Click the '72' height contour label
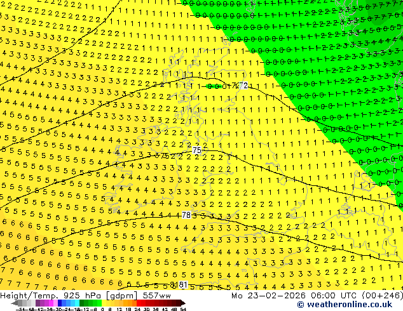 tap(243, 86)
